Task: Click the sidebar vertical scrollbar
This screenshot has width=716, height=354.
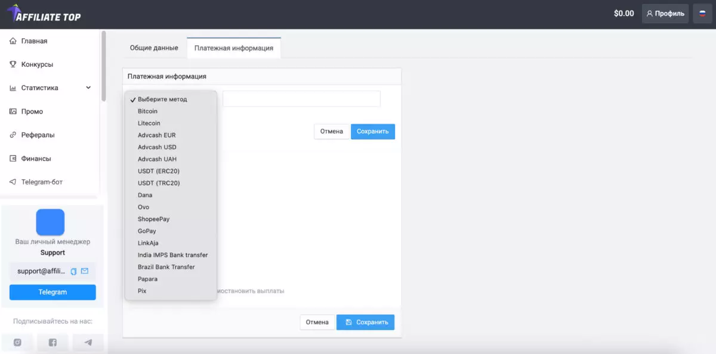Action: (x=103, y=67)
